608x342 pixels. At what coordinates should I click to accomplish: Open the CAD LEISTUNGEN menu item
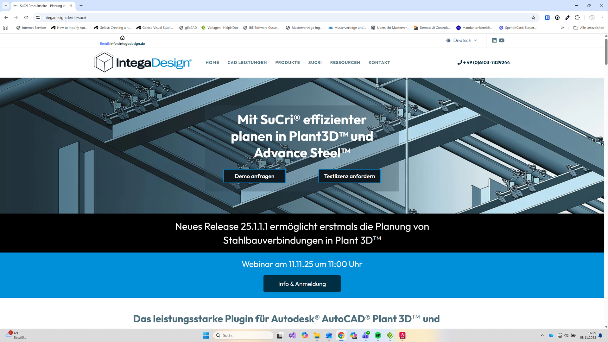pyautogui.click(x=247, y=63)
